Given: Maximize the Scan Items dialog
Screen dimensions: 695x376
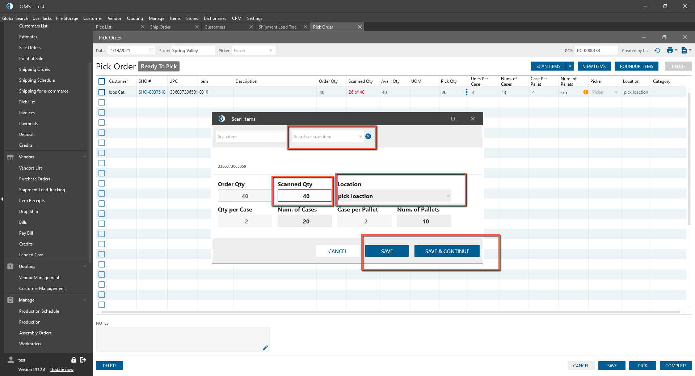Looking at the screenshot, I should pos(453,119).
